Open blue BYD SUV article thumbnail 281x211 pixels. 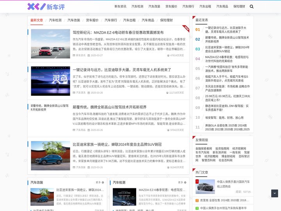pos(50,156)
